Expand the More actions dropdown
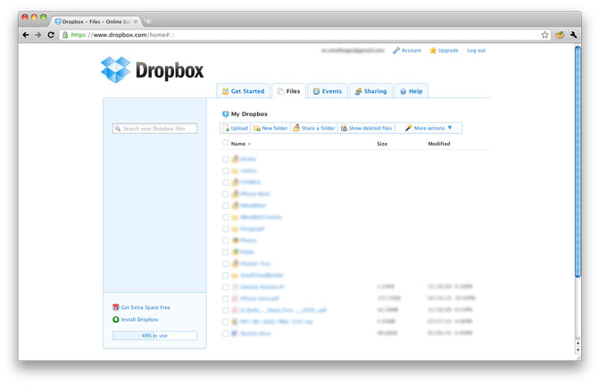Image resolution: width=599 pixels, height=385 pixels. [x=428, y=128]
